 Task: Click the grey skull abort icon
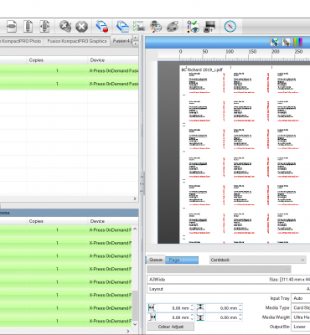point(65,27)
